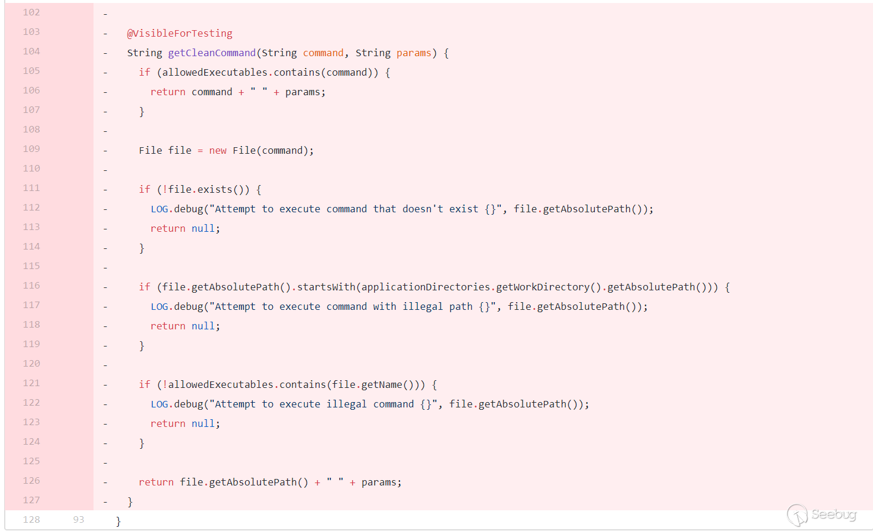
Task: Click the Seebug watermark text
Action: click(834, 514)
